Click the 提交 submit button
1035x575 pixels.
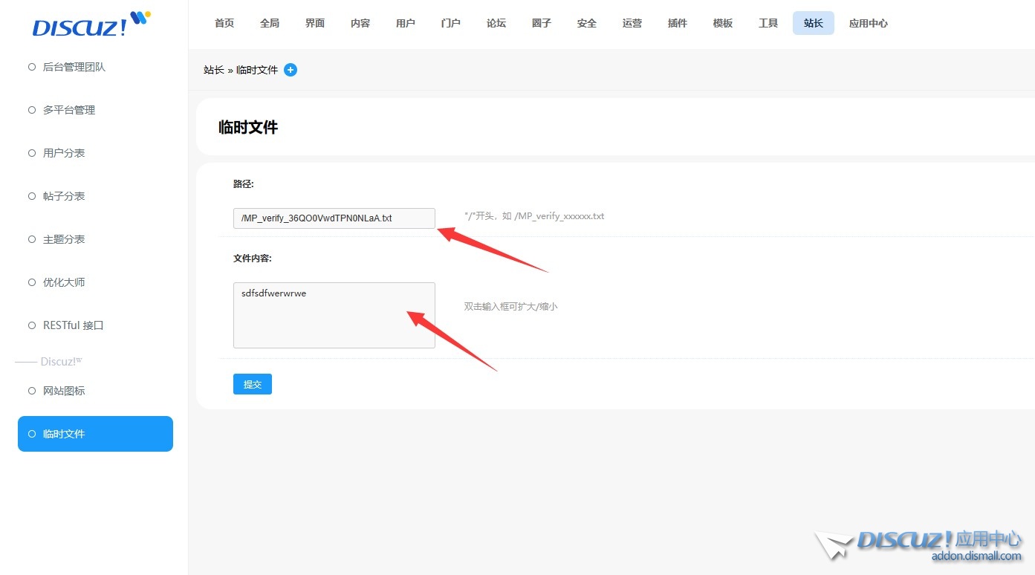click(x=253, y=384)
